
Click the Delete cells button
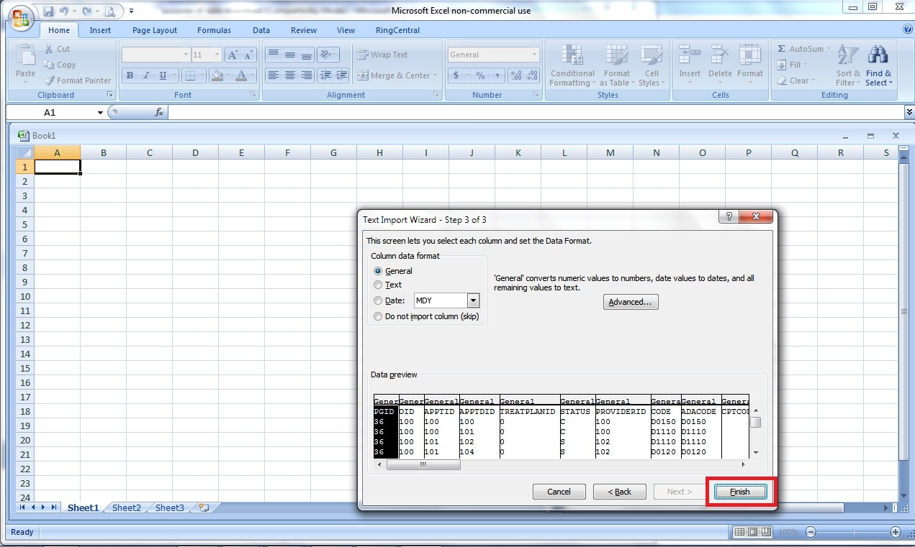click(720, 65)
